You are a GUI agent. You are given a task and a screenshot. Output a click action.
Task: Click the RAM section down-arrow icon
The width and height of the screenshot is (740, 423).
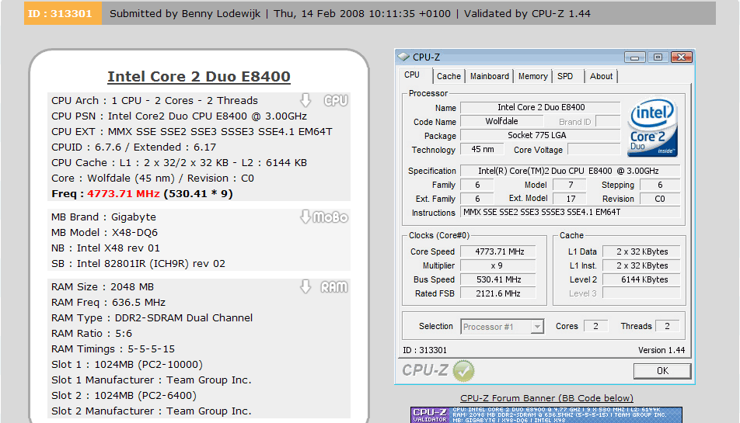[305, 286]
